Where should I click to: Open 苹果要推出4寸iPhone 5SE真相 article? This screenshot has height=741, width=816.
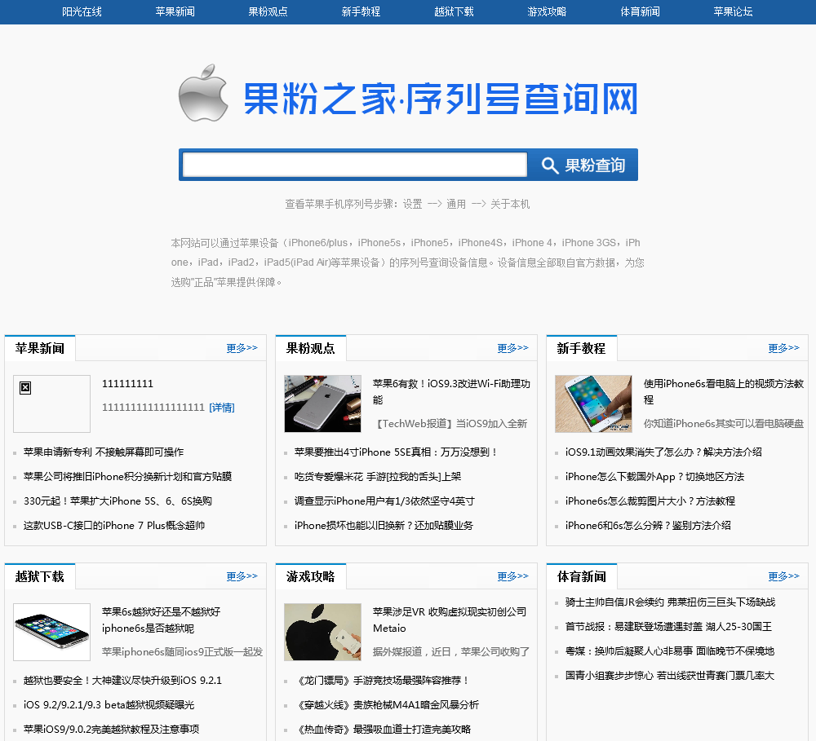point(396,452)
